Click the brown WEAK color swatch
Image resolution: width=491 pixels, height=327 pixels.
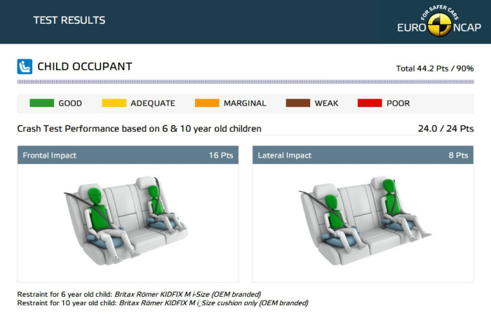point(298,103)
